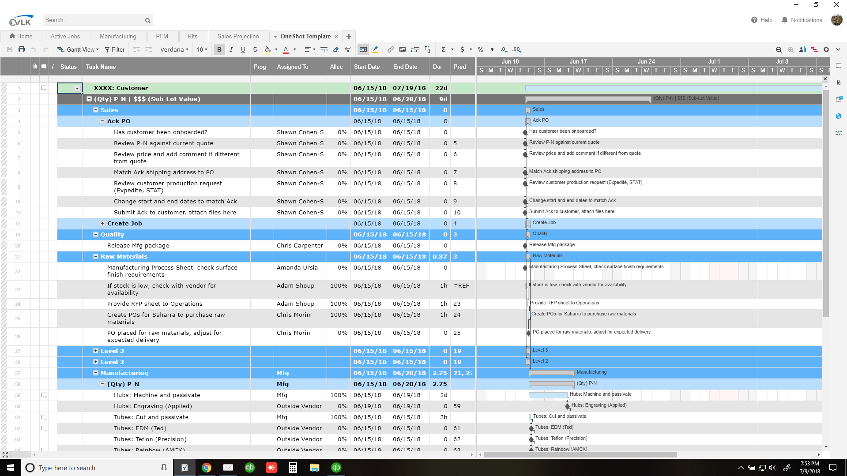
Task: Apply thousands separator comma format
Action: [x=492, y=49]
